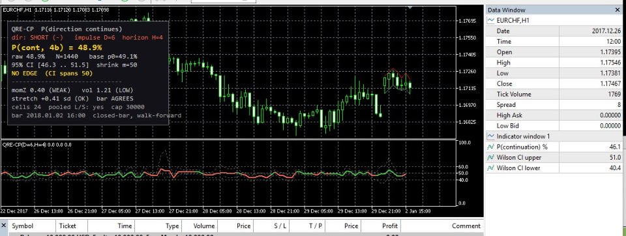626x236 pixels.
Task: Click the 27 Dec 13:00 time axis label
Action: 150,211
